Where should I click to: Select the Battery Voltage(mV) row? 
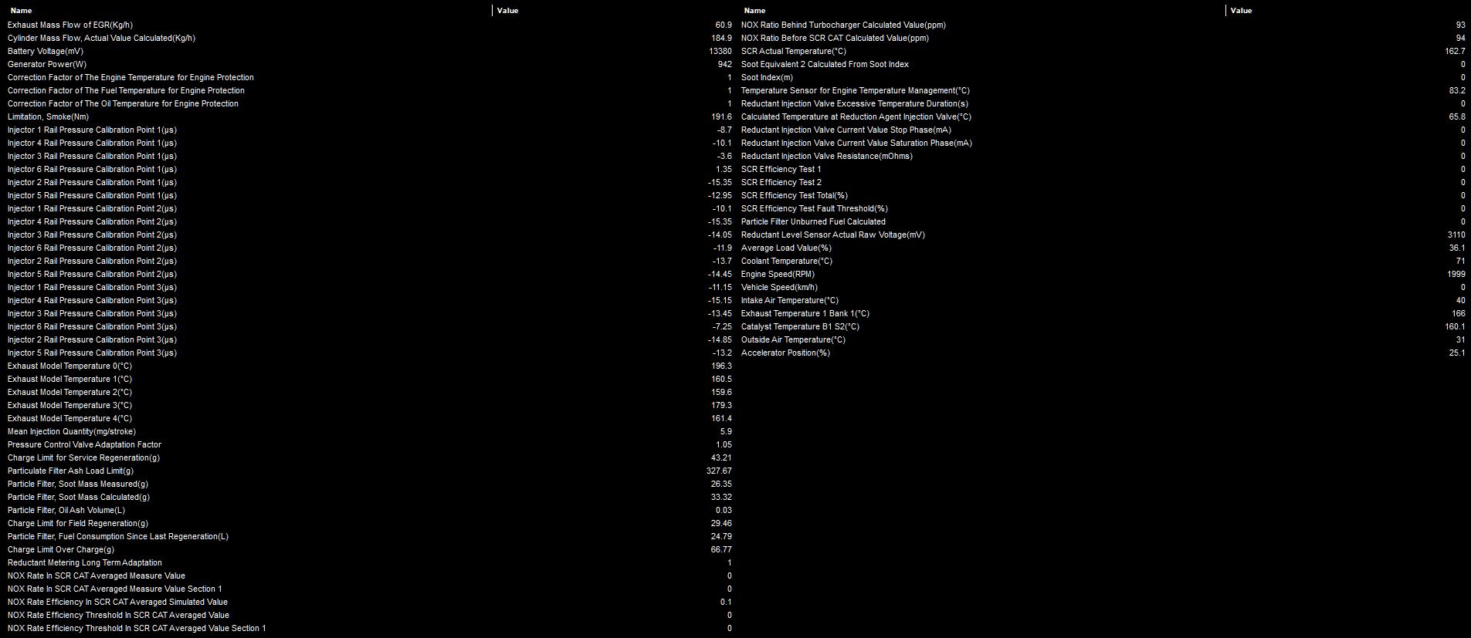[369, 51]
